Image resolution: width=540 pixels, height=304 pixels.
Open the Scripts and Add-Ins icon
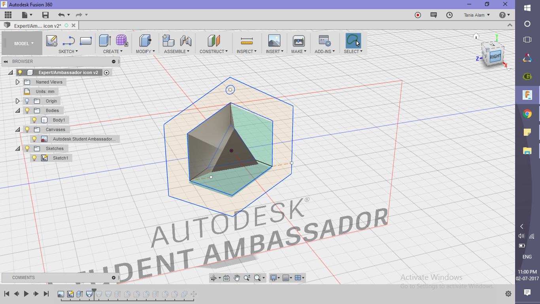tap(325, 41)
